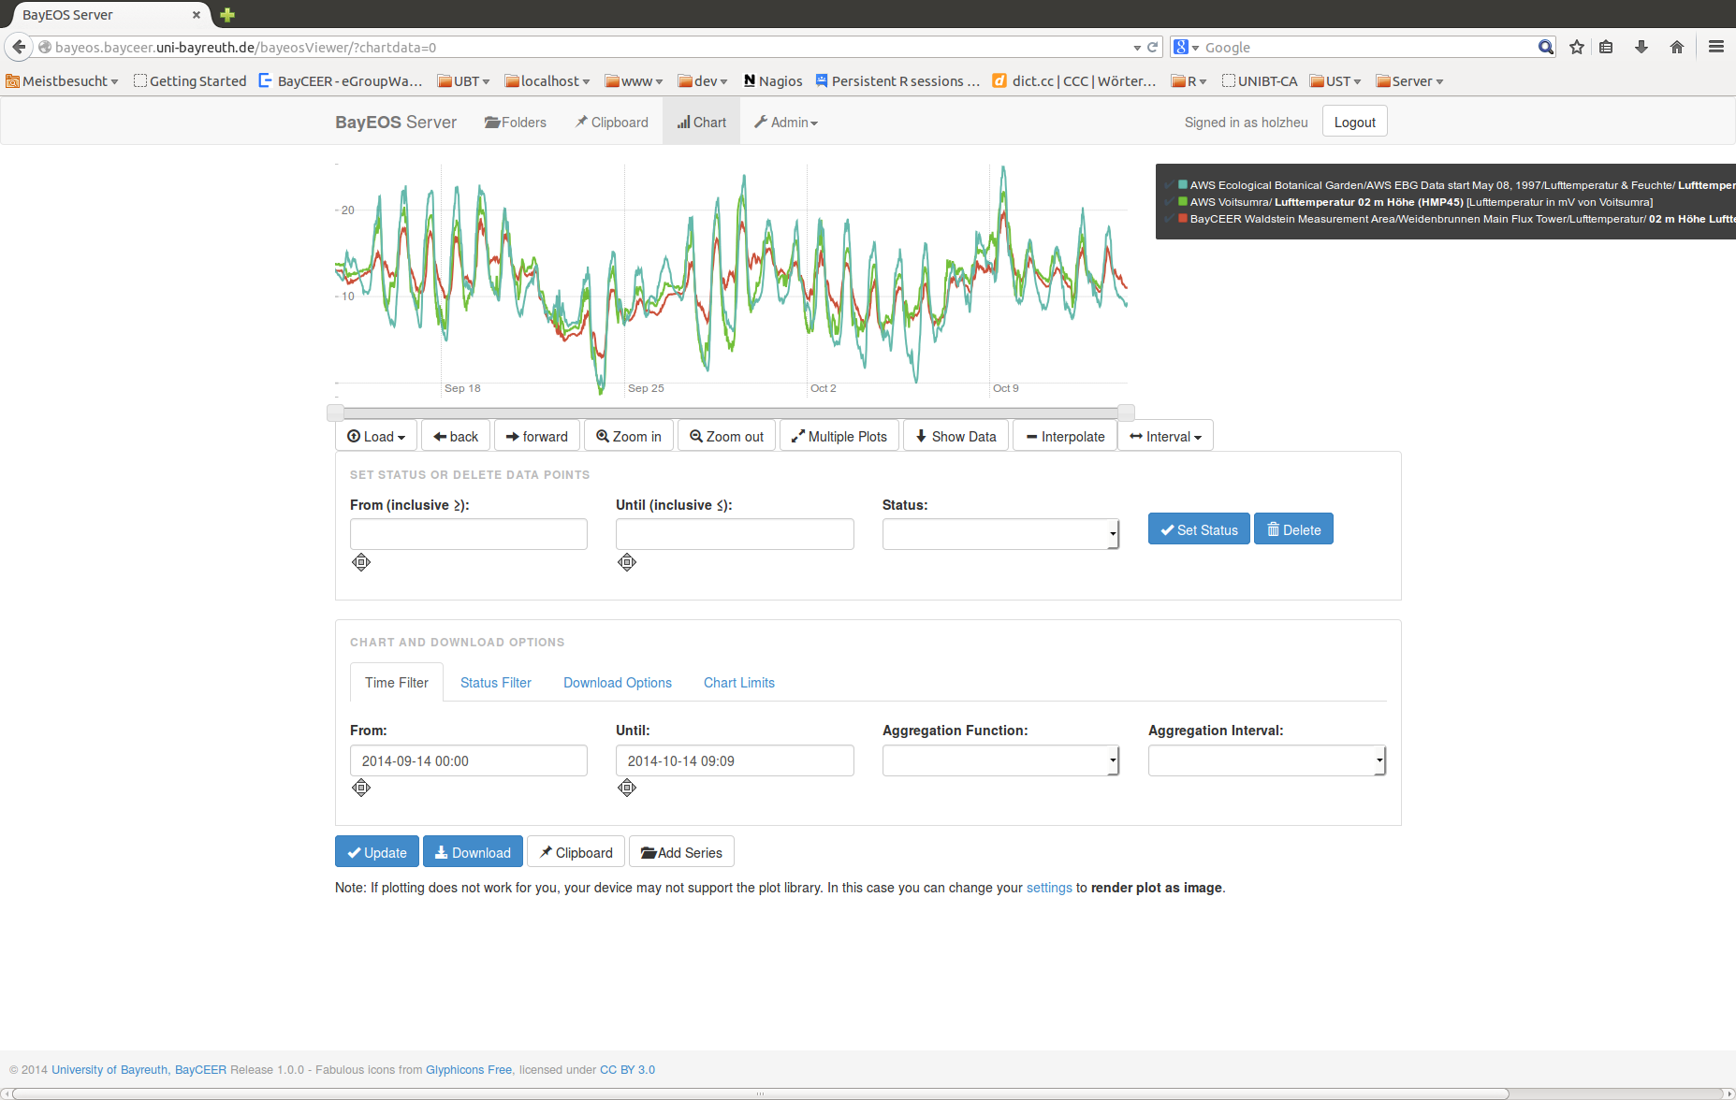1736x1100 pixels.
Task: Click the forward chart button
Action: pos(537,437)
